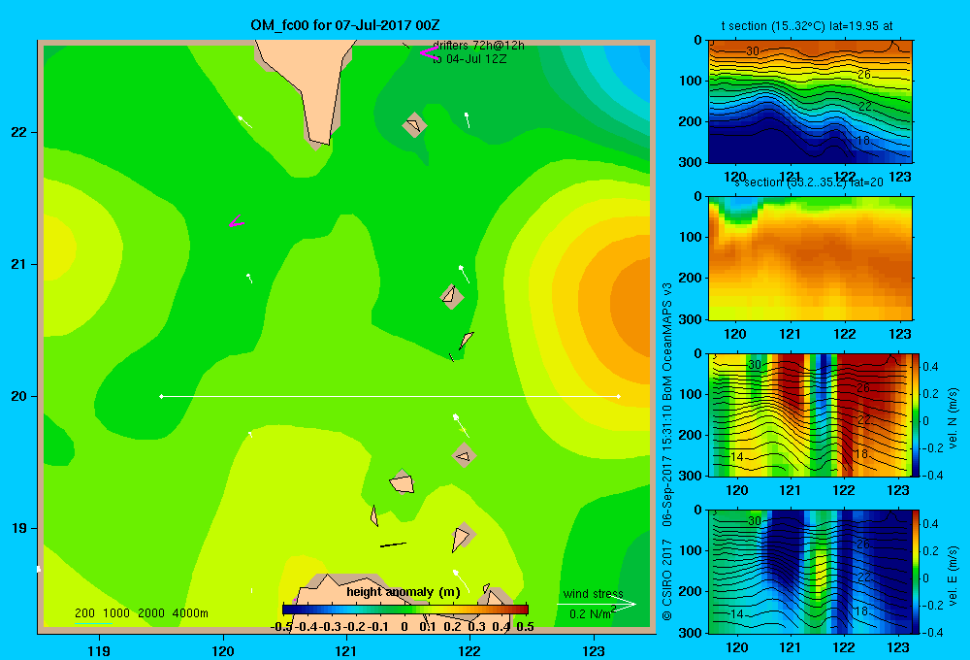Click the 'wind stress' legend label

(594, 594)
